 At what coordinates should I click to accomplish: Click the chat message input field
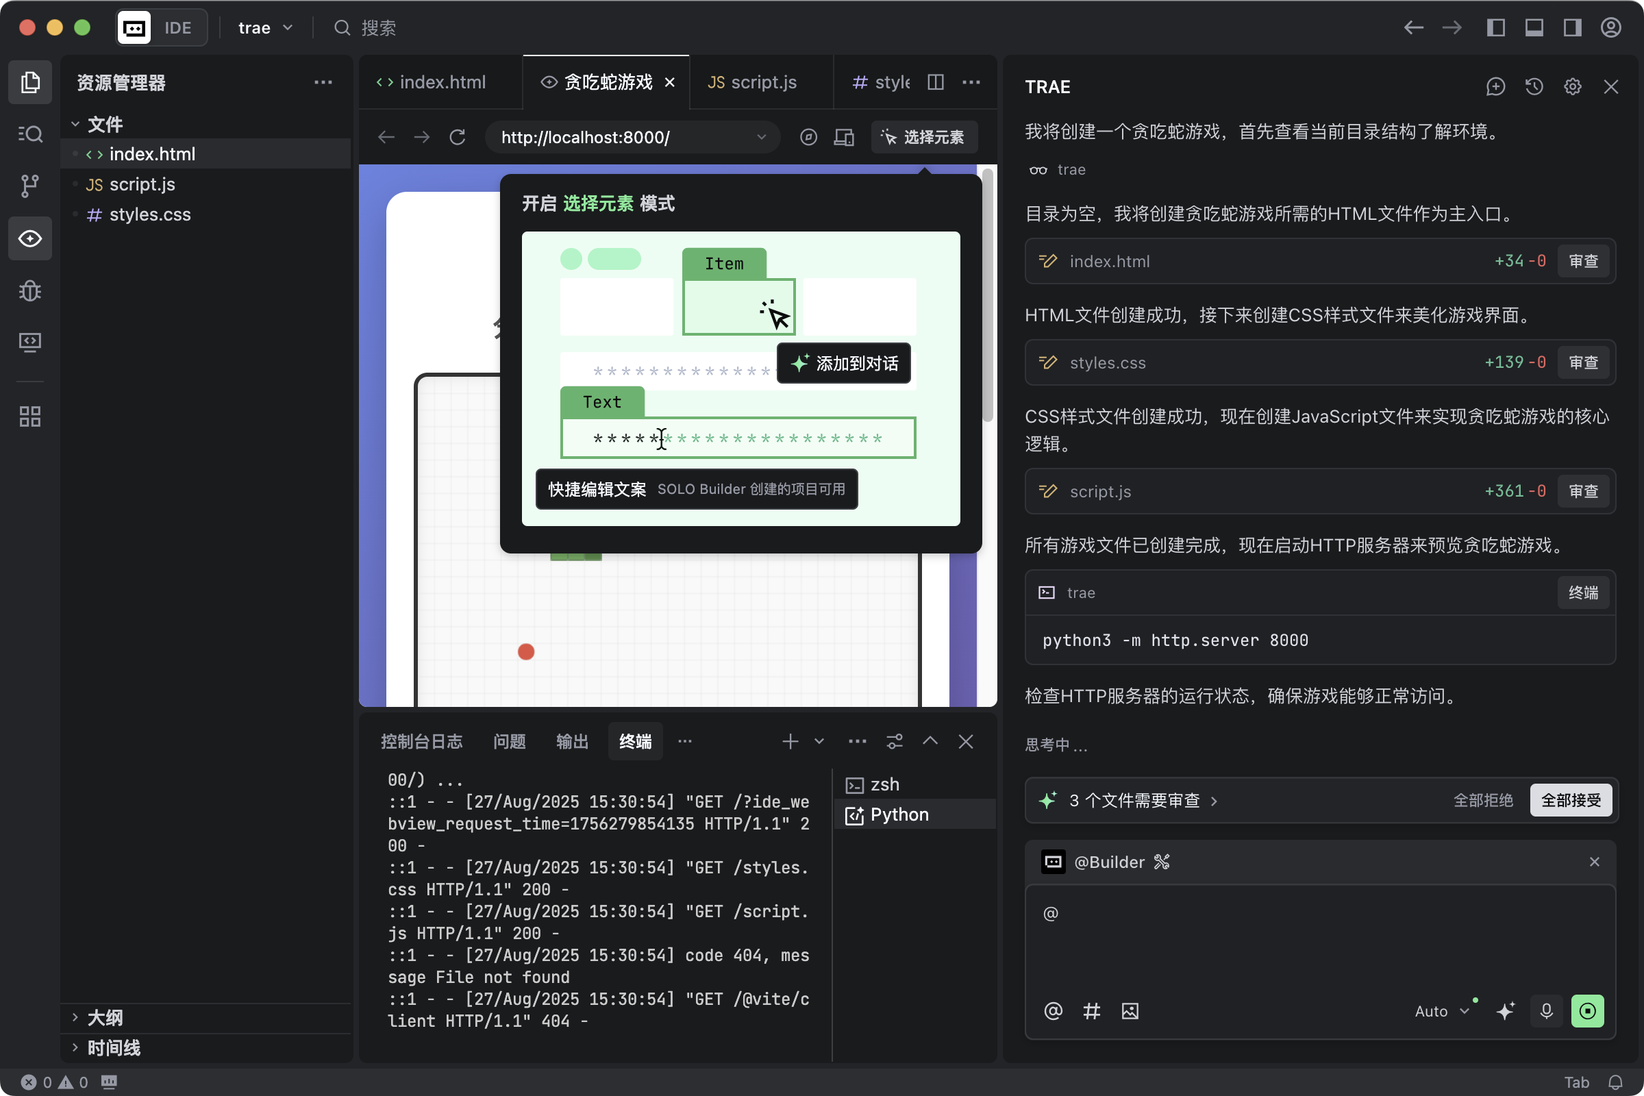click(x=1320, y=936)
